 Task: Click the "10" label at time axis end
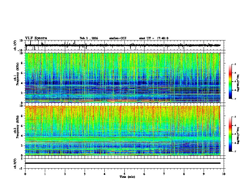(224, 174)
